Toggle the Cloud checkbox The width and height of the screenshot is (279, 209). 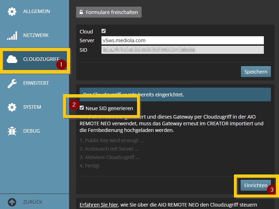click(x=104, y=31)
